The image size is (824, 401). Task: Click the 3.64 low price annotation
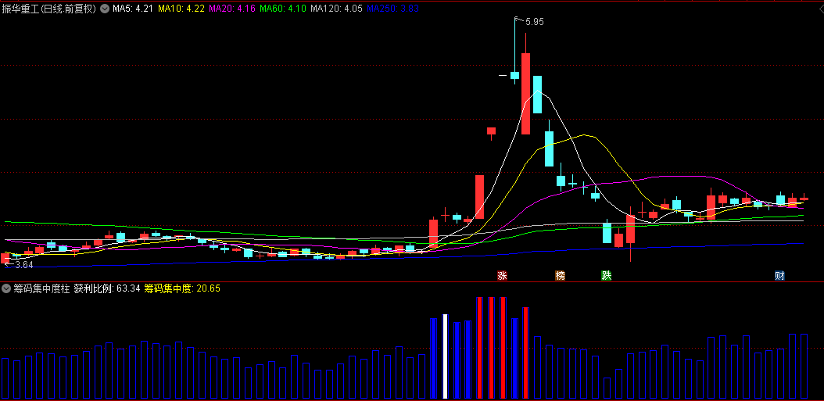(x=23, y=265)
